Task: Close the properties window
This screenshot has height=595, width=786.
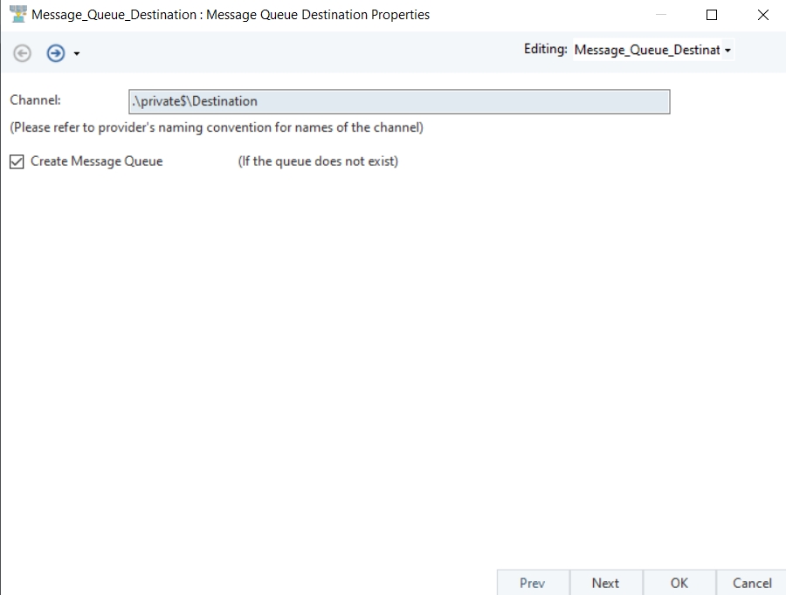Action: (763, 15)
